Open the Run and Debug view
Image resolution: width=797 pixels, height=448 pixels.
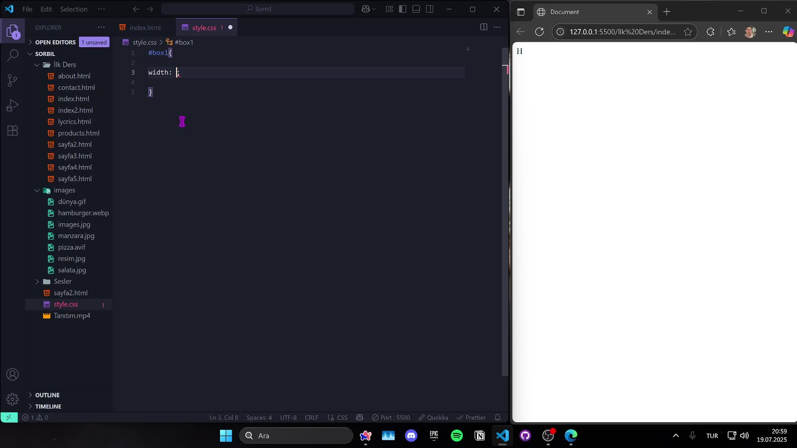[12, 105]
